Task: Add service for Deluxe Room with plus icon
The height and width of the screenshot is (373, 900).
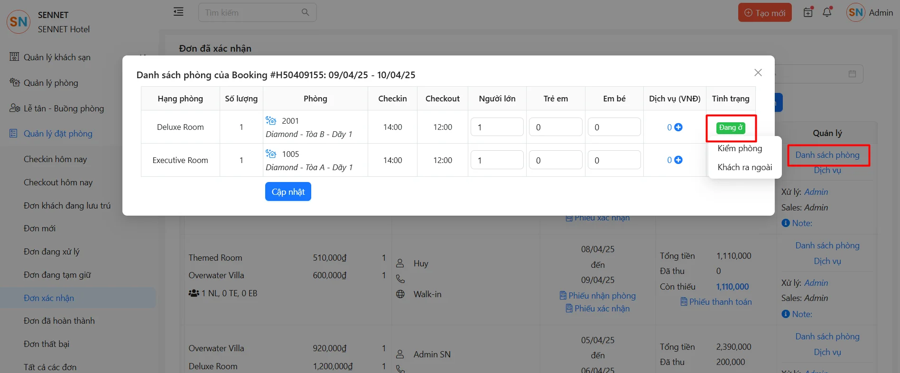Action: tap(678, 127)
